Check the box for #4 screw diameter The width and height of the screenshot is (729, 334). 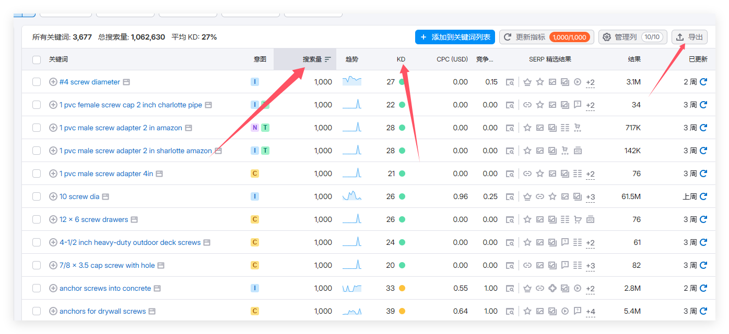37,82
